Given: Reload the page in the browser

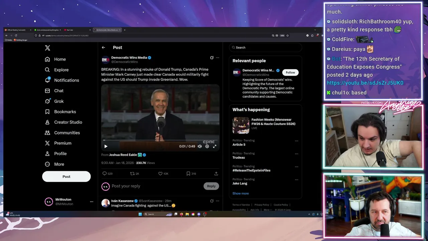Looking at the screenshot, I should click(x=16, y=35).
